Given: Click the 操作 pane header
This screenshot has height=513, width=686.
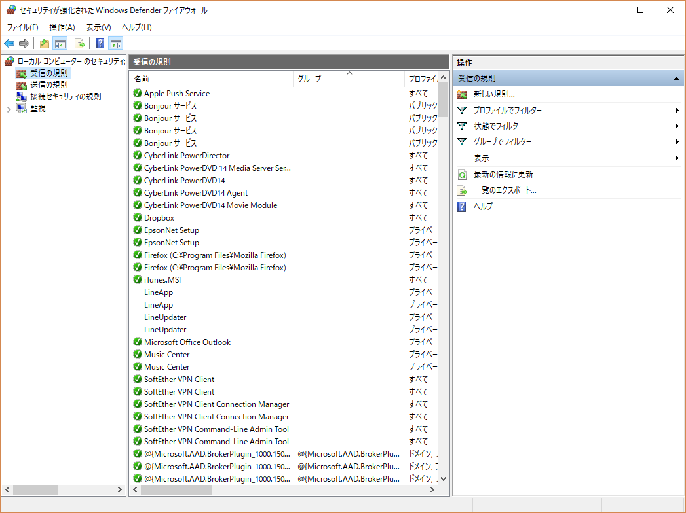Looking at the screenshot, I should (568, 62).
